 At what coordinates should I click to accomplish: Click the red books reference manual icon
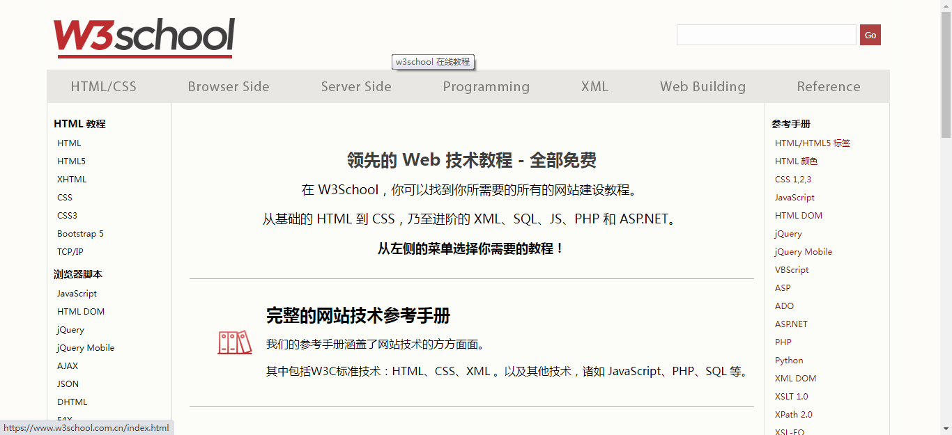235,342
